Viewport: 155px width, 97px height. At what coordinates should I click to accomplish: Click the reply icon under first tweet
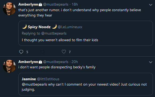(x=21, y=52)
